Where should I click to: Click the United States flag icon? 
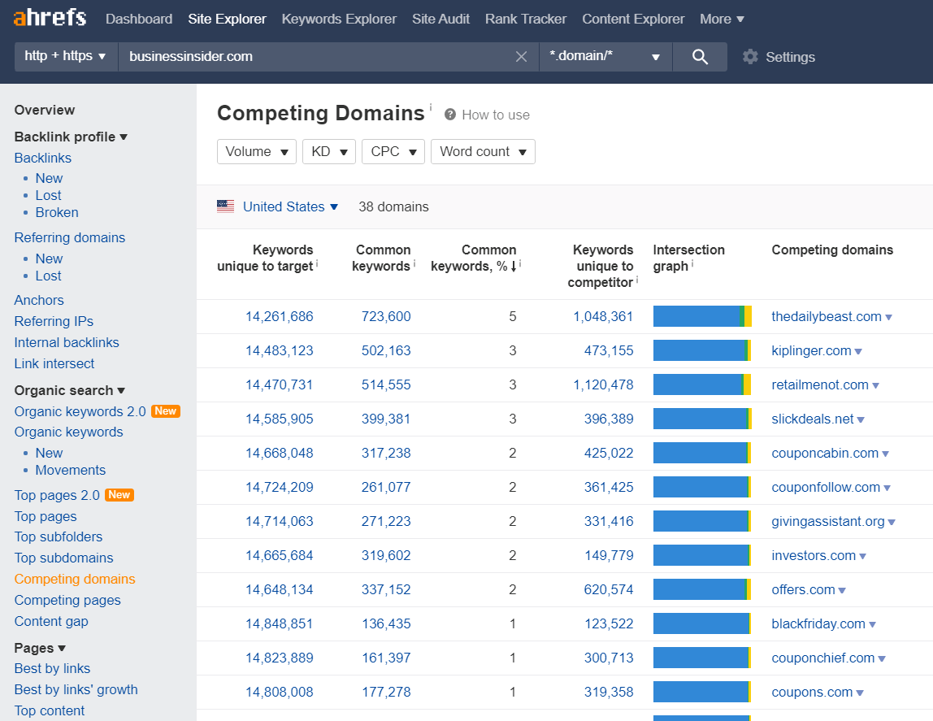click(226, 206)
